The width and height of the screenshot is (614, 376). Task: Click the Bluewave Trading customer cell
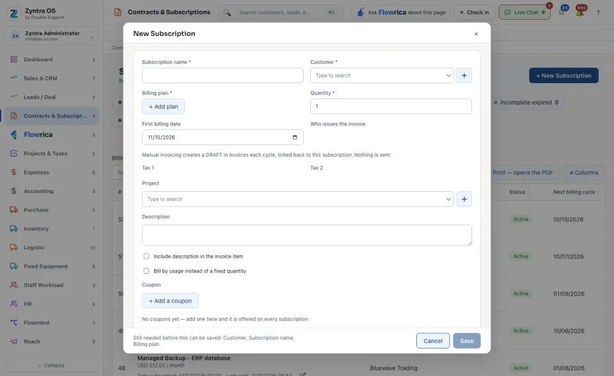tap(393, 368)
